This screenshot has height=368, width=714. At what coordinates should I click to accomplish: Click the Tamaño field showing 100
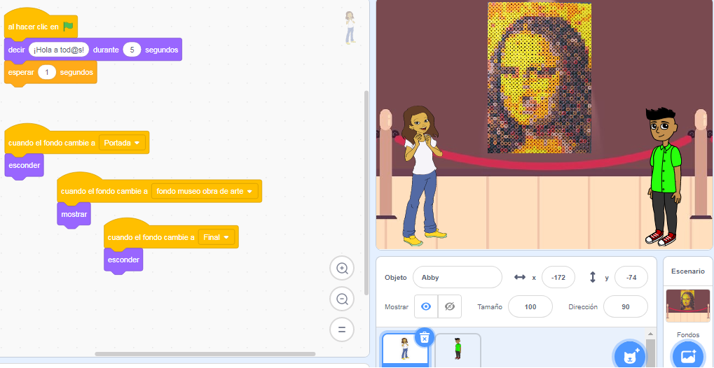(530, 306)
